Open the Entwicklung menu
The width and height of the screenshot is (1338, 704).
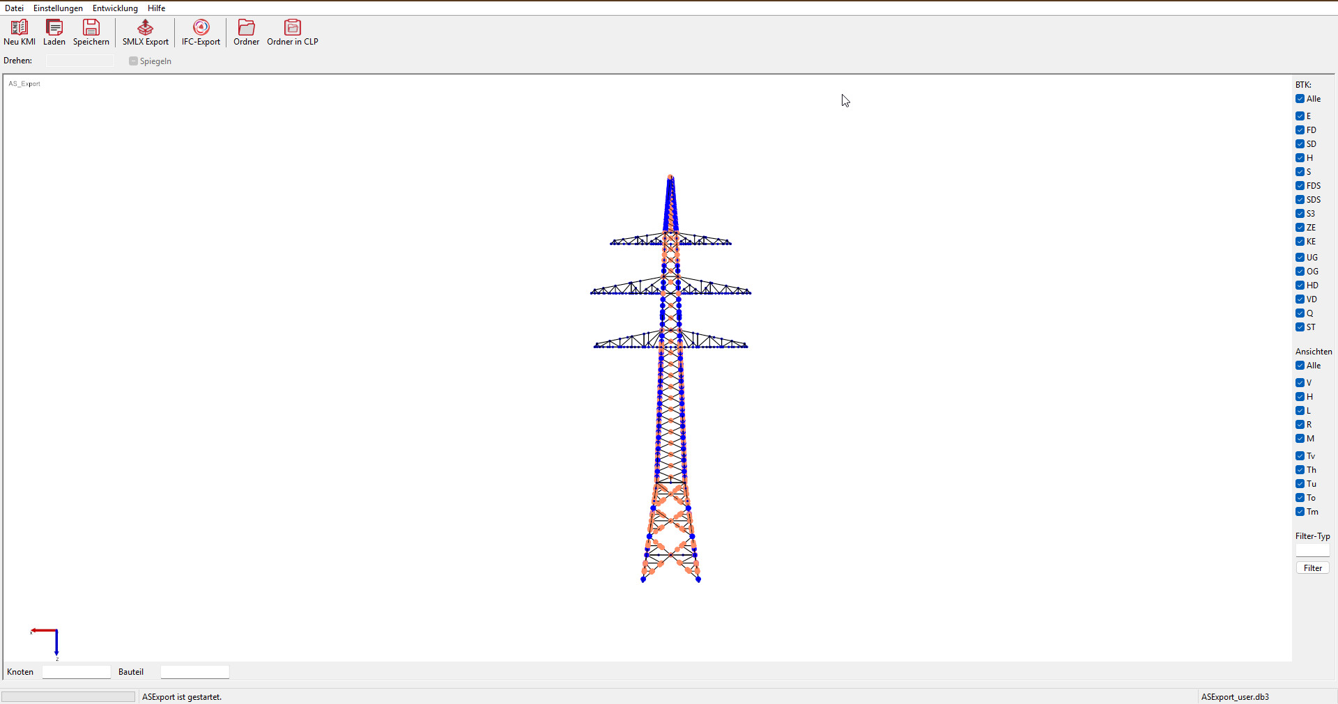click(114, 8)
